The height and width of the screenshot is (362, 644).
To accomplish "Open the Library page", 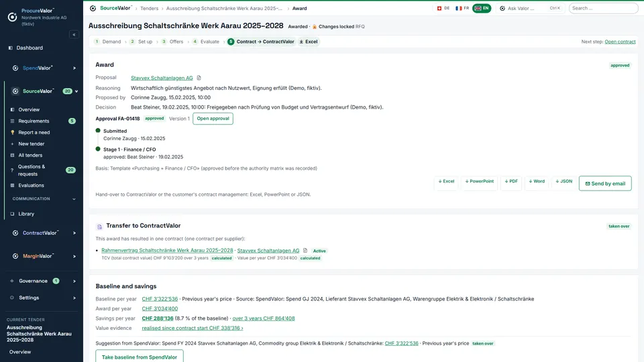I will 26,214.
